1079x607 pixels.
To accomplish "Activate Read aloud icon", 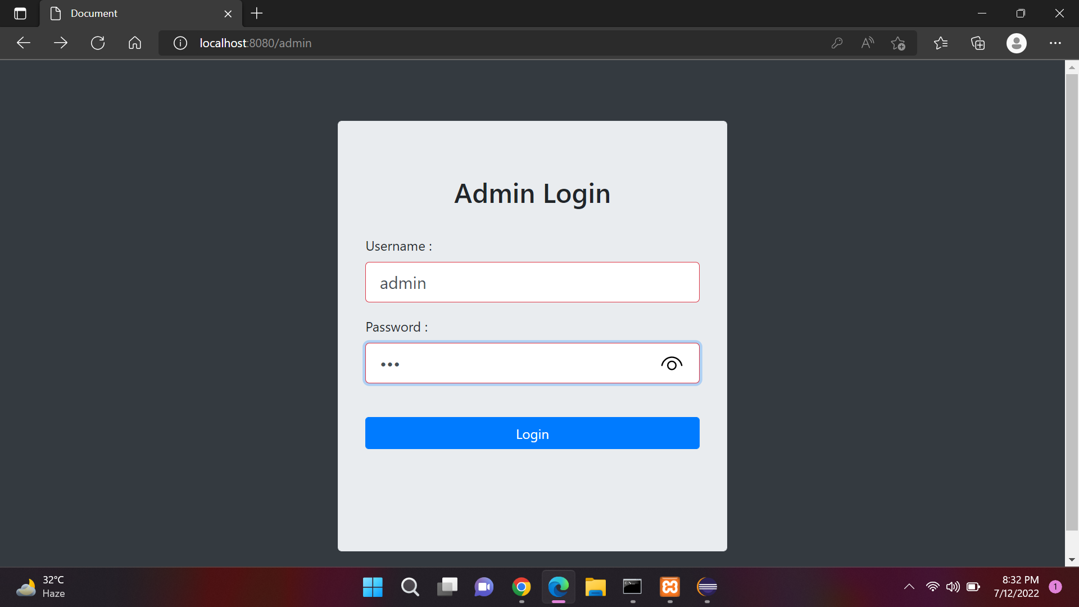I will 867,43.
